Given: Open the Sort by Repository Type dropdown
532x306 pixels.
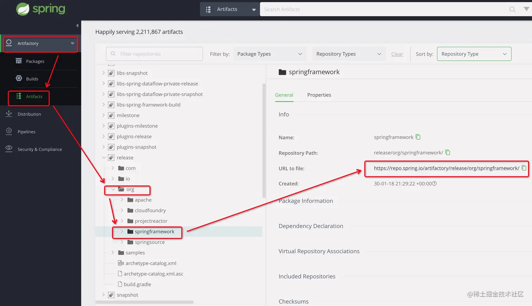Looking at the screenshot, I should (474, 54).
